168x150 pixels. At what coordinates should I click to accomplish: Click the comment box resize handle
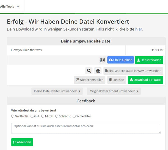[160, 133]
